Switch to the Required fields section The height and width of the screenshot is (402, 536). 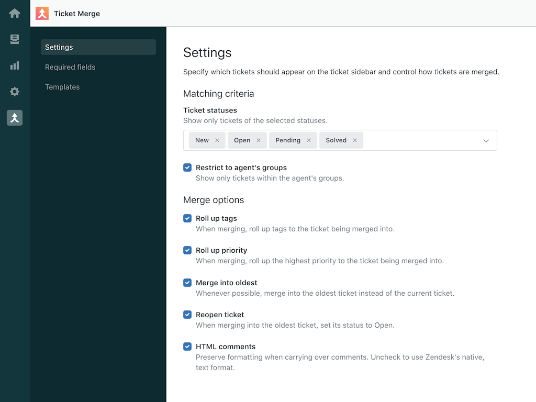(70, 67)
